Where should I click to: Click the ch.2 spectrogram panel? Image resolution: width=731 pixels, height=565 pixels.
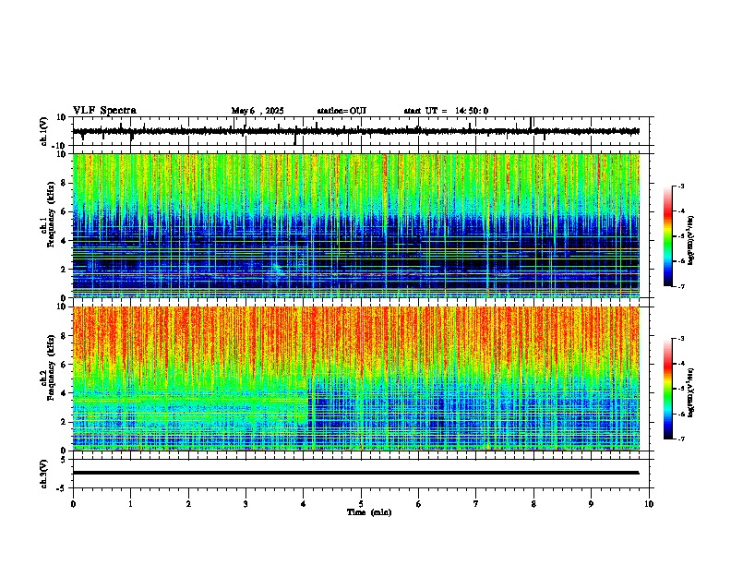[356, 379]
